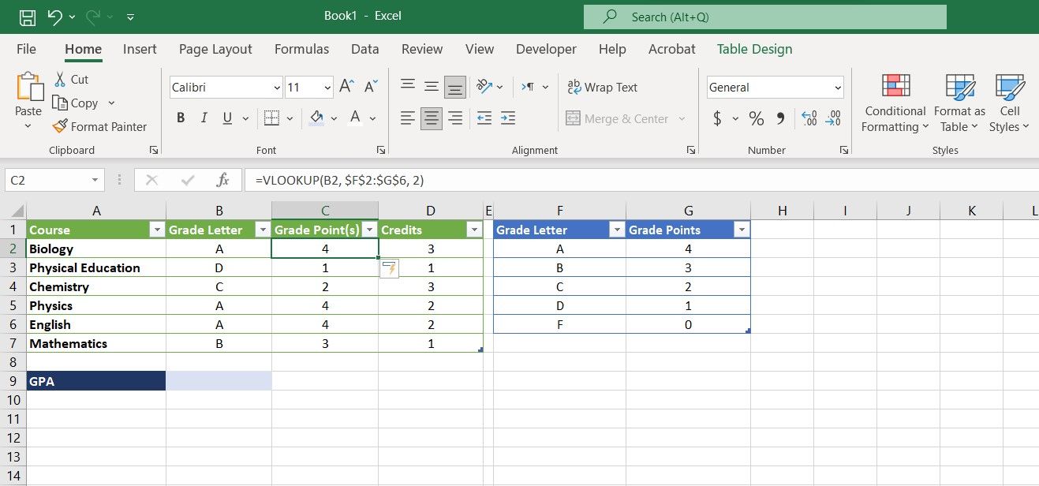Toggle Bold formatting
The image size is (1039, 486).
pos(181,118)
